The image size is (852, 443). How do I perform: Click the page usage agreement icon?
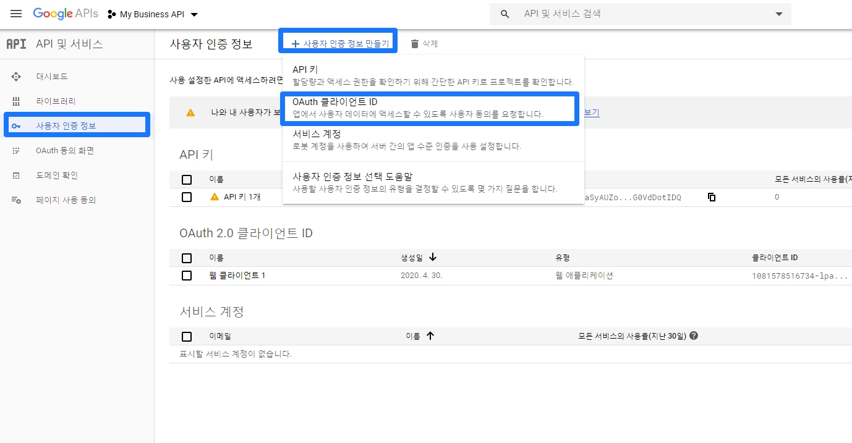tap(17, 200)
